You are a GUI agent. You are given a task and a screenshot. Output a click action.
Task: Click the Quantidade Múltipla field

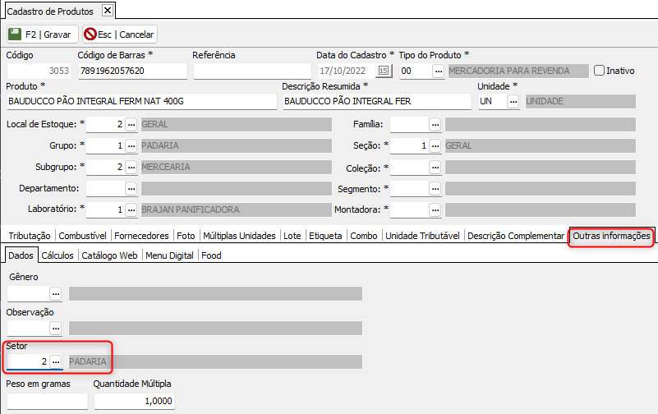point(134,401)
